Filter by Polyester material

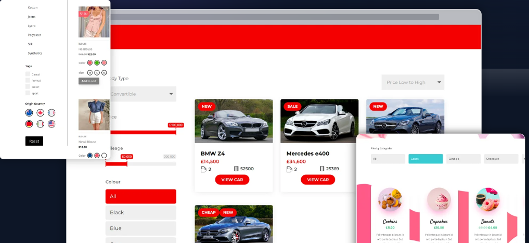34,35
